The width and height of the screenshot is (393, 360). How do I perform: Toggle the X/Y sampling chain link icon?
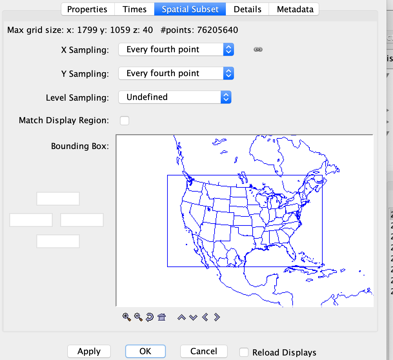point(258,49)
